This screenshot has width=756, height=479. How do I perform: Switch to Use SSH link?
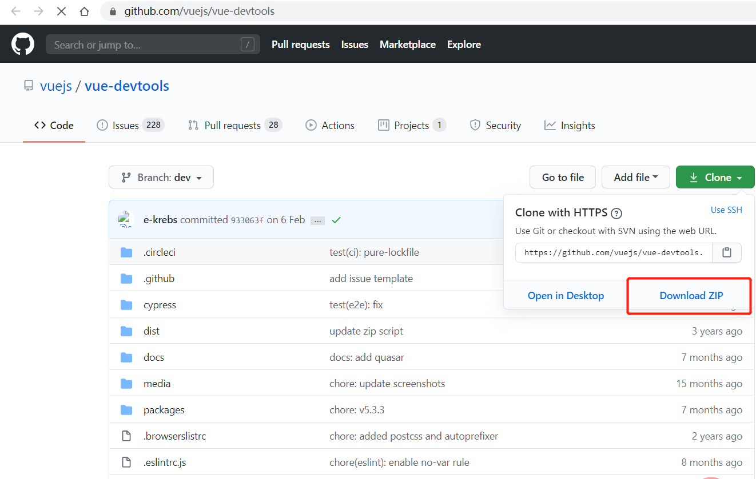point(726,210)
